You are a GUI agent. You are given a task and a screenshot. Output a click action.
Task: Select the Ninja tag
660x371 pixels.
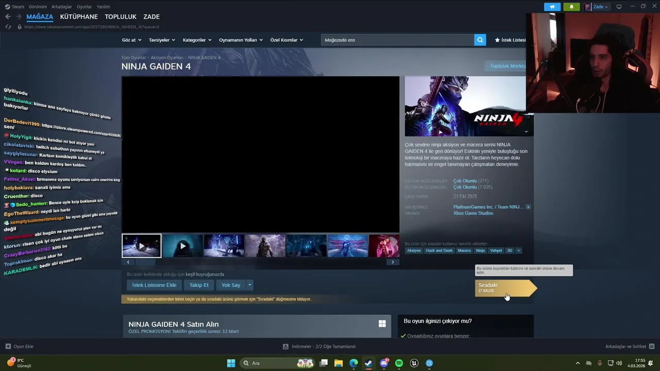tap(480, 250)
